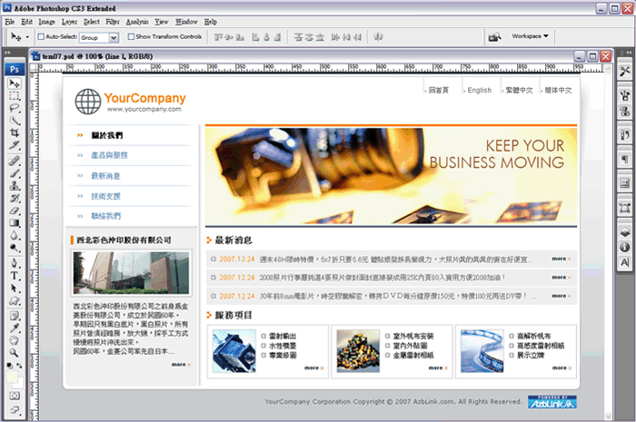Click the Go to Bridge icon
The image size is (636, 422).
tap(494, 37)
